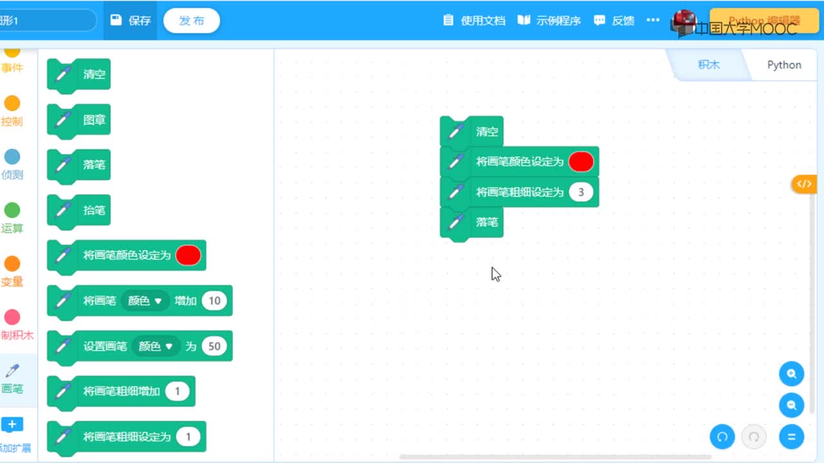The height and width of the screenshot is (463, 824).
Task: Open 使用文档 documentation link
Action: coord(474,21)
